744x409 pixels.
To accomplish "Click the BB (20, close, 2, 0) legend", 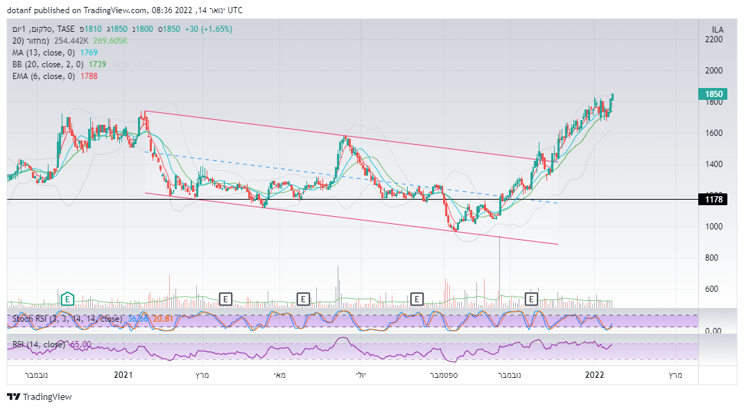I will [x=48, y=64].
